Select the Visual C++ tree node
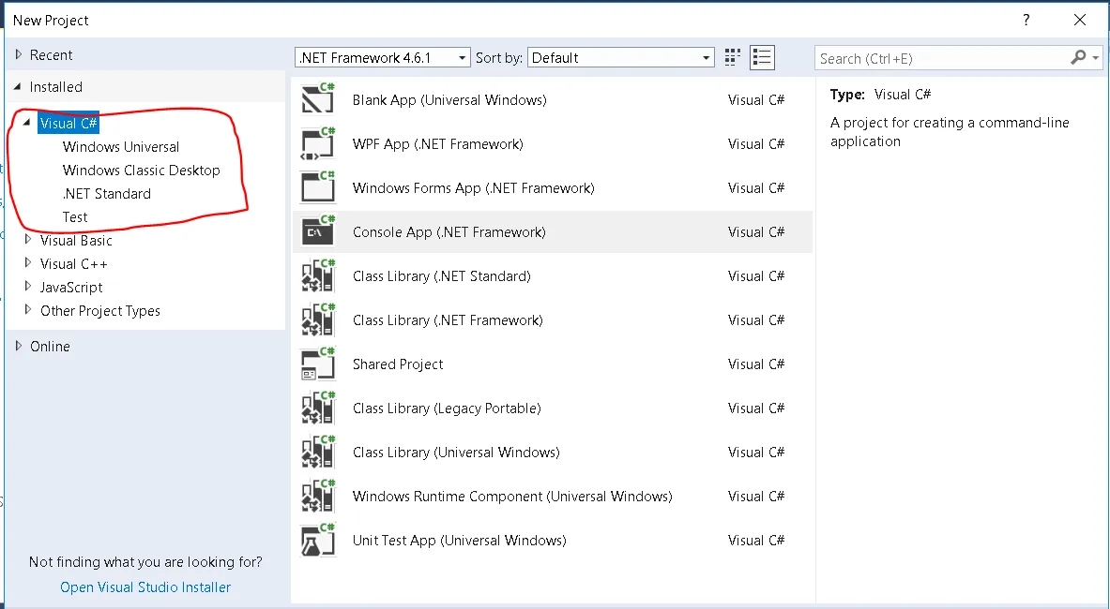Screen dimensions: 1110x609 click(73, 263)
